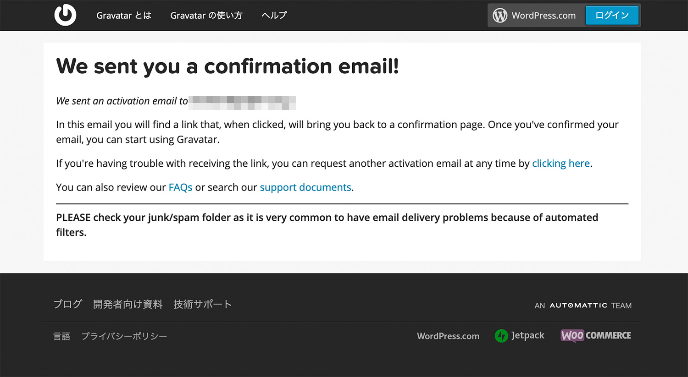
Task: Request another email via "clicking here"
Action: pos(560,164)
